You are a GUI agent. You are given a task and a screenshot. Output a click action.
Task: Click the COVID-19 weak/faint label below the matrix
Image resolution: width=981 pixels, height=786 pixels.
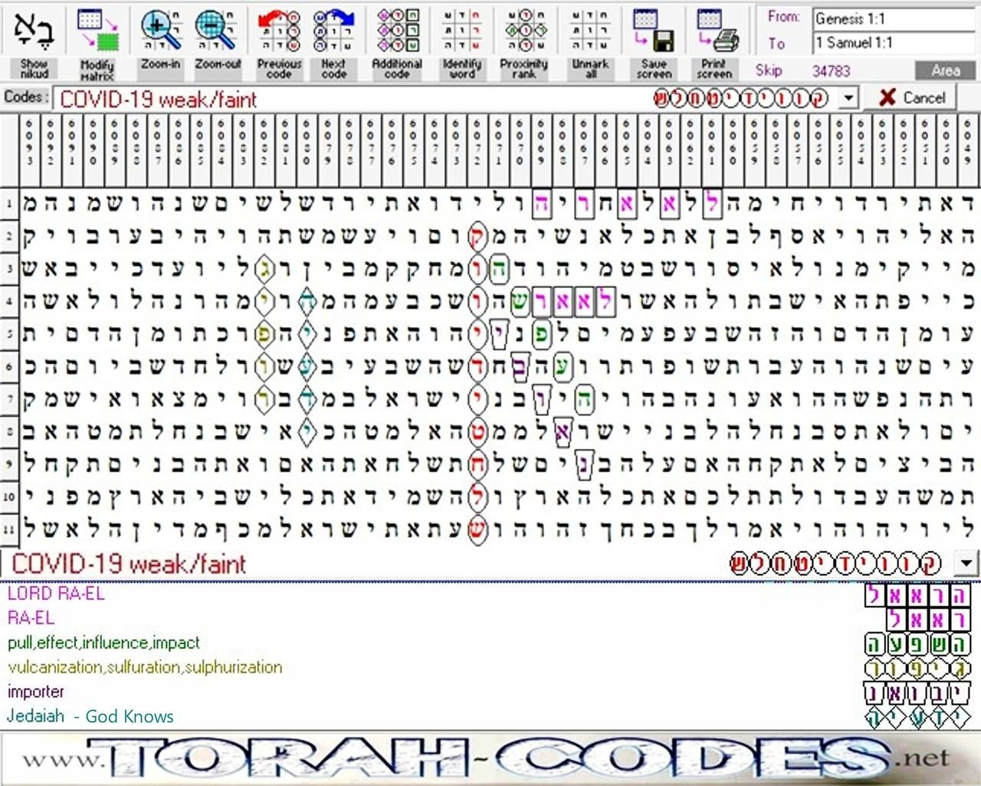click(129, 565)
